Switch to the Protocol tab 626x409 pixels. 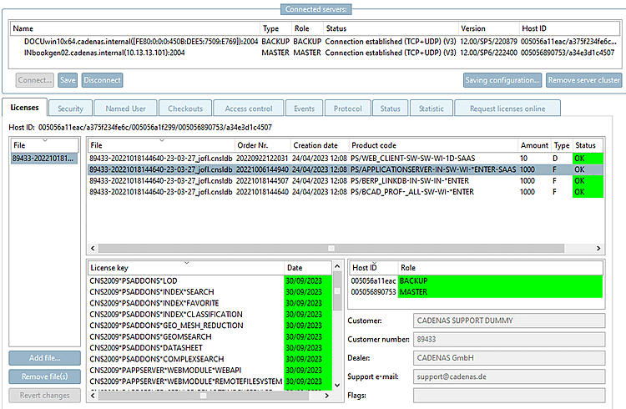click(348, 109)
